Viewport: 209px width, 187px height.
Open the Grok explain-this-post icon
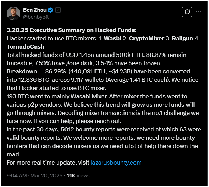pyautogui.click(x=187, y=12)
